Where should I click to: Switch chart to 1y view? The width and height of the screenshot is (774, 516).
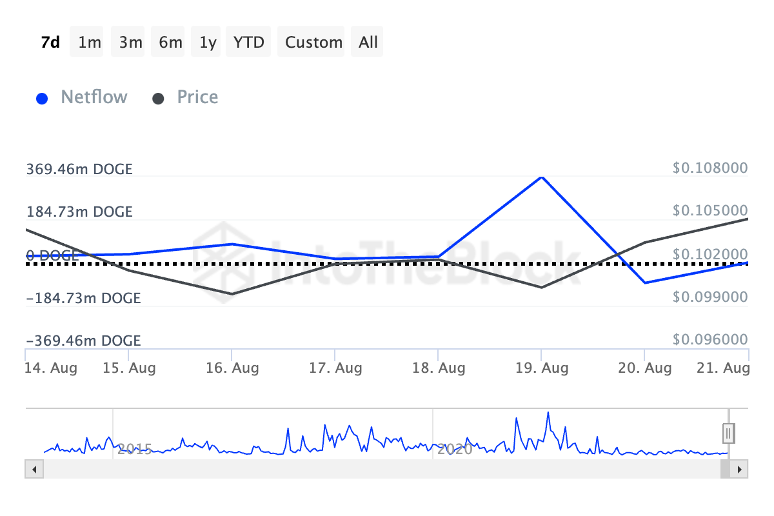click(208, 43)
